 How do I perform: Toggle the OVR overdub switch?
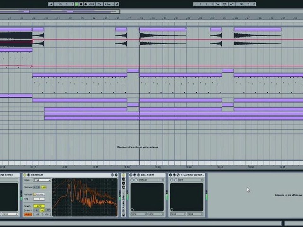[92, 4]
